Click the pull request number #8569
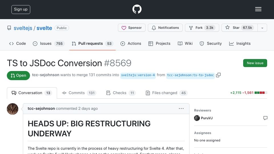Screen dimensions: 274x154 pyautogui.click(x=118, y=63)
